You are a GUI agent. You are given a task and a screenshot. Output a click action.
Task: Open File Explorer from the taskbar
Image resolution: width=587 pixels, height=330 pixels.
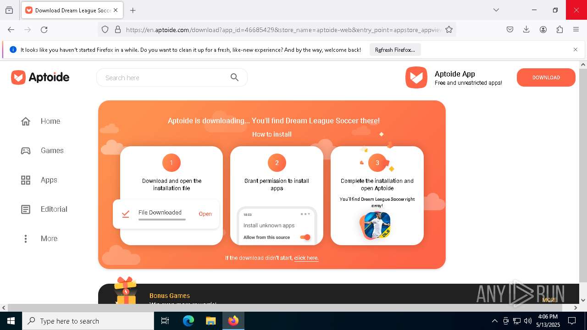210,321
